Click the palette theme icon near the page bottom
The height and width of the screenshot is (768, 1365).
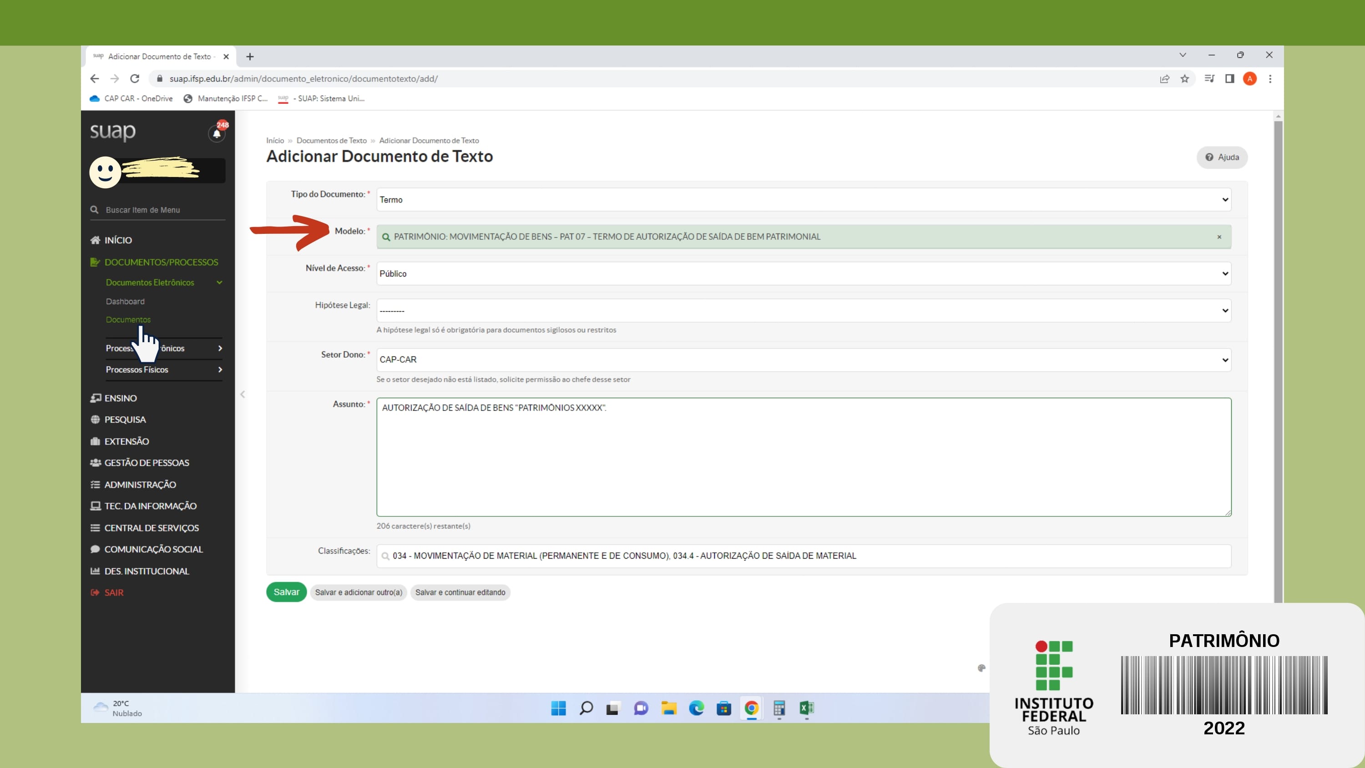[981, 668]
